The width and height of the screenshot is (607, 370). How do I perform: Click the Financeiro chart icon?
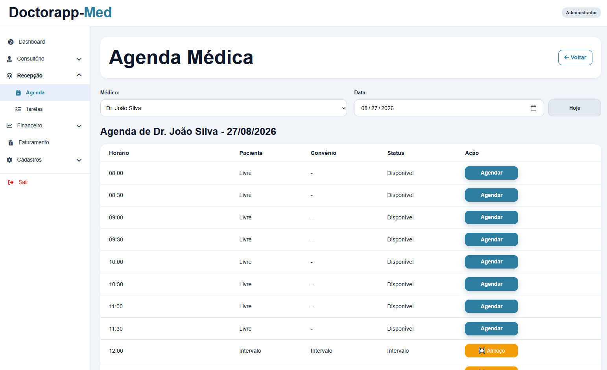pyautogui.click(x=9, y=126)
